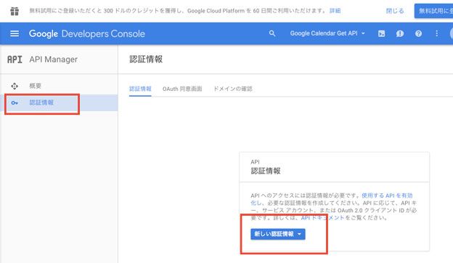The image size is (453, 263).
Task: Select the 認証情報 tab
Action: point(140,89)
